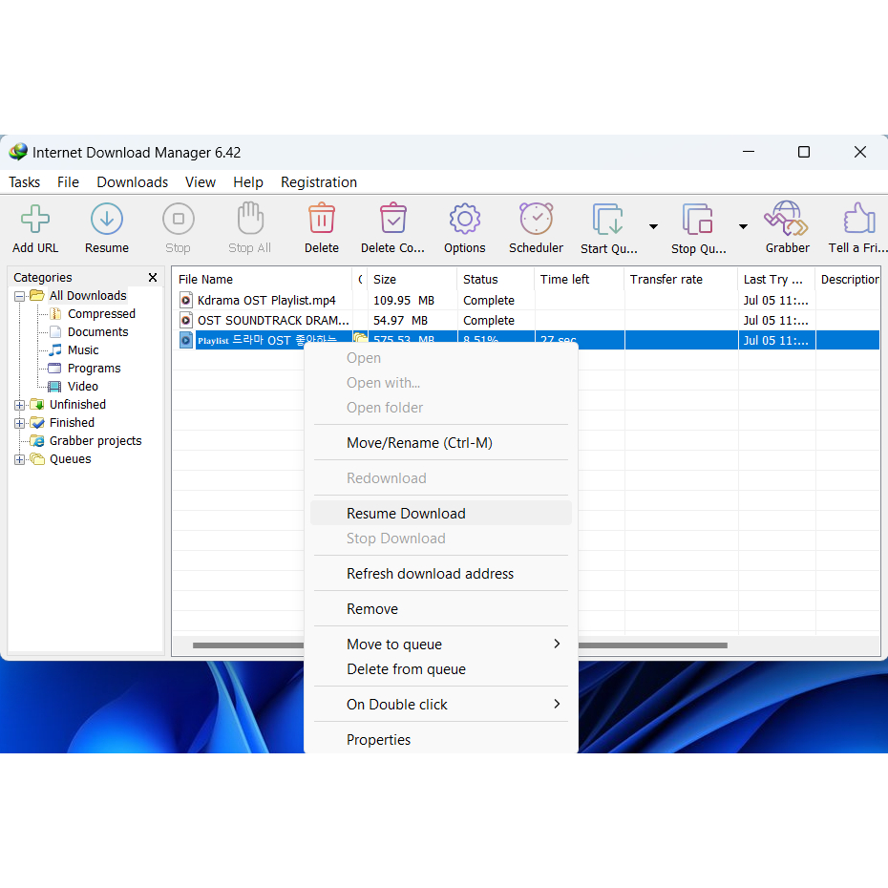Select the Finished category label
The width and height of the screenshot is (888, 888).
72,422
